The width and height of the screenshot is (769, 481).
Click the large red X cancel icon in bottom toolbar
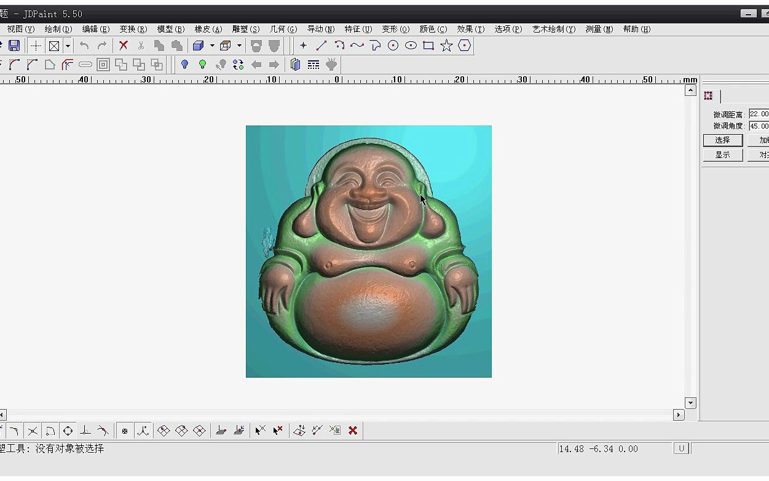tap(353, 431)
